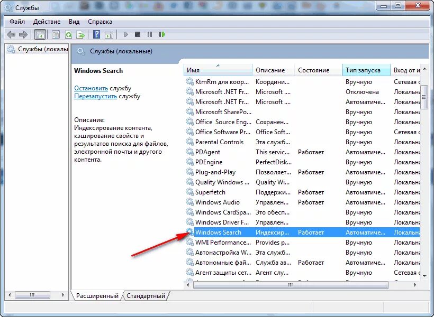
Task: Click the gear icon beside Windows Search
Action: point(189,232)
